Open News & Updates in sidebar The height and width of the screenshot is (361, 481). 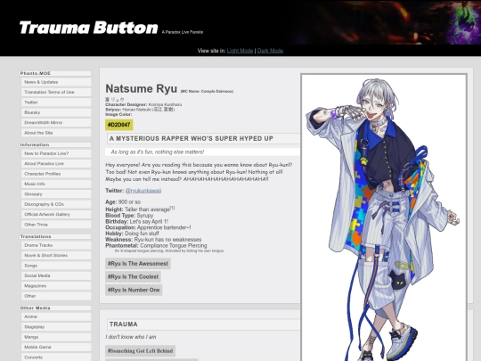[56, 82]
